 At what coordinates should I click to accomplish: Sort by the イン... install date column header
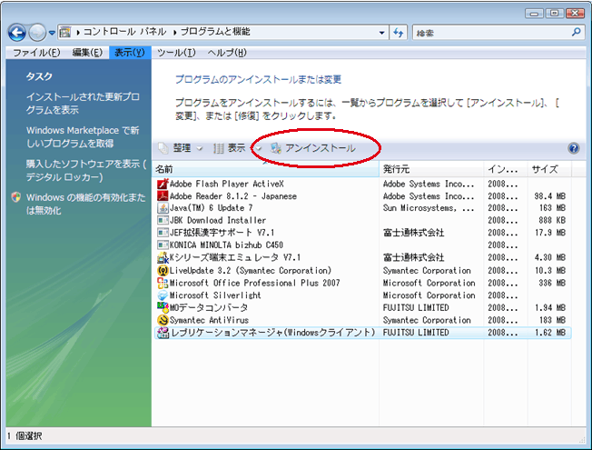pos(506,169)
